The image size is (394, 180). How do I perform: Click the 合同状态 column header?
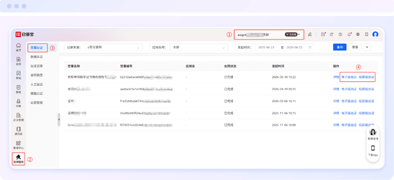tap(230, 66)
